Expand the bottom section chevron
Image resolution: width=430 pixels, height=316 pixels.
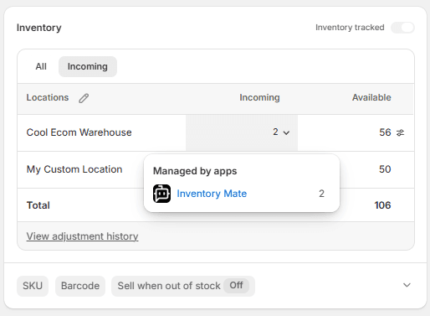point(407,285)
